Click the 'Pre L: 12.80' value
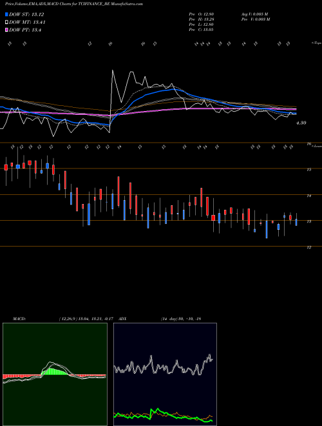 [201, 25]
